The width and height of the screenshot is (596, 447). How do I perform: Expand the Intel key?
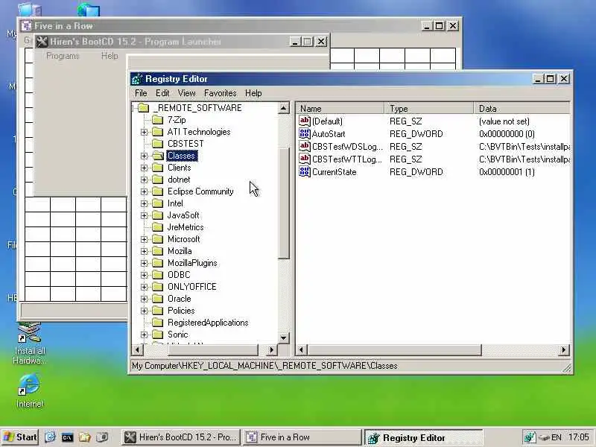[x=144, y=203]
